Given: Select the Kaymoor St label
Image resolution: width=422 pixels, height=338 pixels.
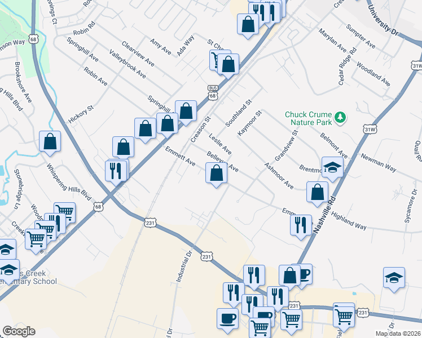Looking at the screenshot, I should tap(249, 123).
